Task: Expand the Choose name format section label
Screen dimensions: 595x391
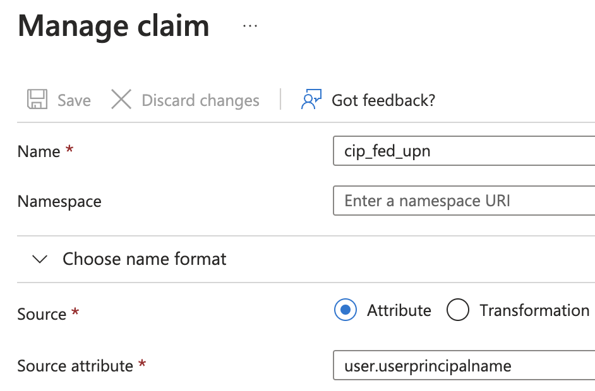Action: [144, 259]
